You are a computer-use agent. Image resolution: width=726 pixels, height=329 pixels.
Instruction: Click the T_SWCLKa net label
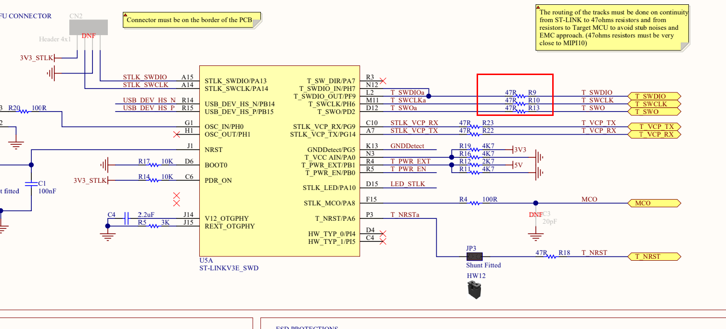pyautogui.click(x=408, y=100)
